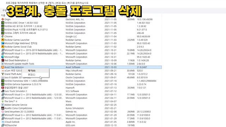Click the Microsoft Update Health Tools icon

tap(2, 64)
